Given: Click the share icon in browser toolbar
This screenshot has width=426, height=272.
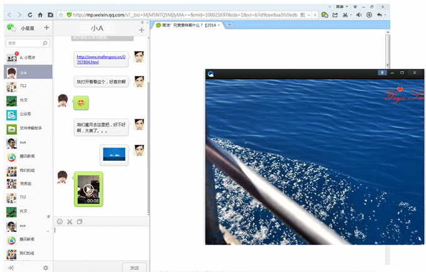Looking at the screenshot, I should point(335,14).
